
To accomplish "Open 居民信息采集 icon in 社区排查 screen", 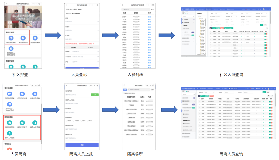I will pyautogui.click(x=11, y=39).
